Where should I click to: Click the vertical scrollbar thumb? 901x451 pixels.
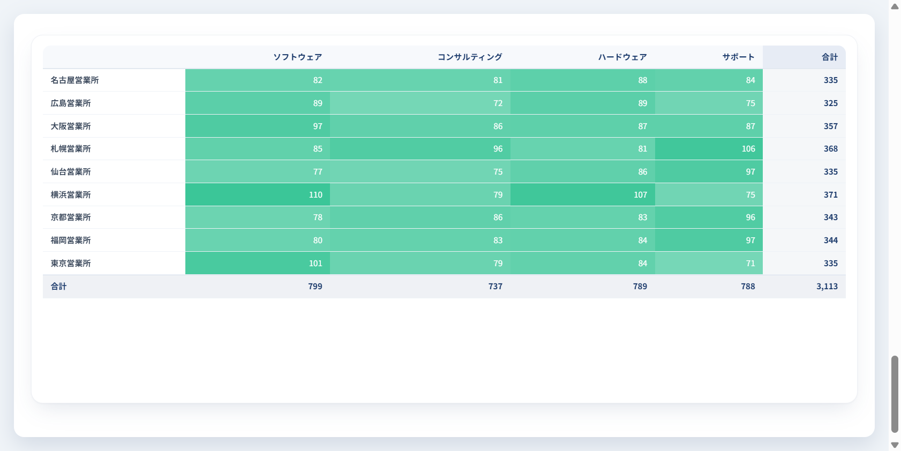click(895, 394)
